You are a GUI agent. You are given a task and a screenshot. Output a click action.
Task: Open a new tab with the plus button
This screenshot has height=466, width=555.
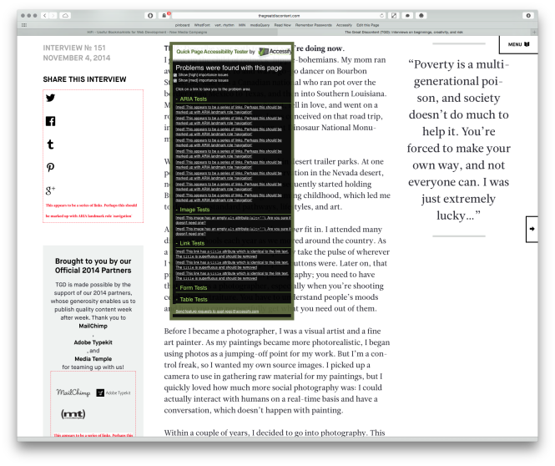pos(534,33)
